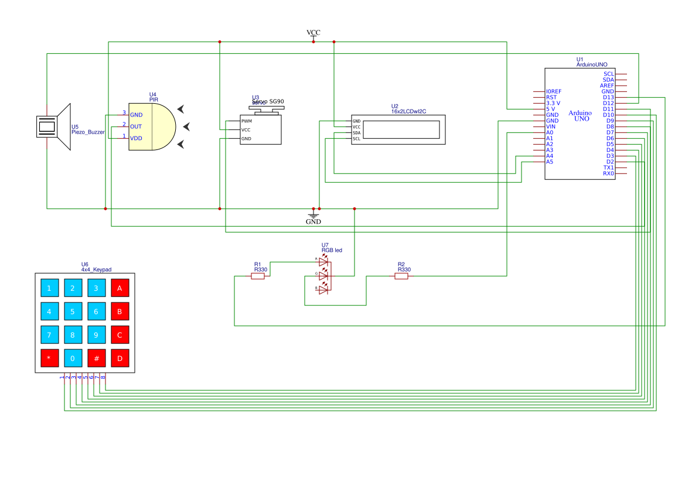This screenshot has width=685, height=484.
Task: Click red keypad key D
Action: [x=120, y=358]
